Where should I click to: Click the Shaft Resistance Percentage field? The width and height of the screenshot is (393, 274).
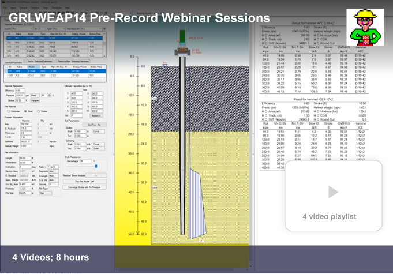(86, 161)
